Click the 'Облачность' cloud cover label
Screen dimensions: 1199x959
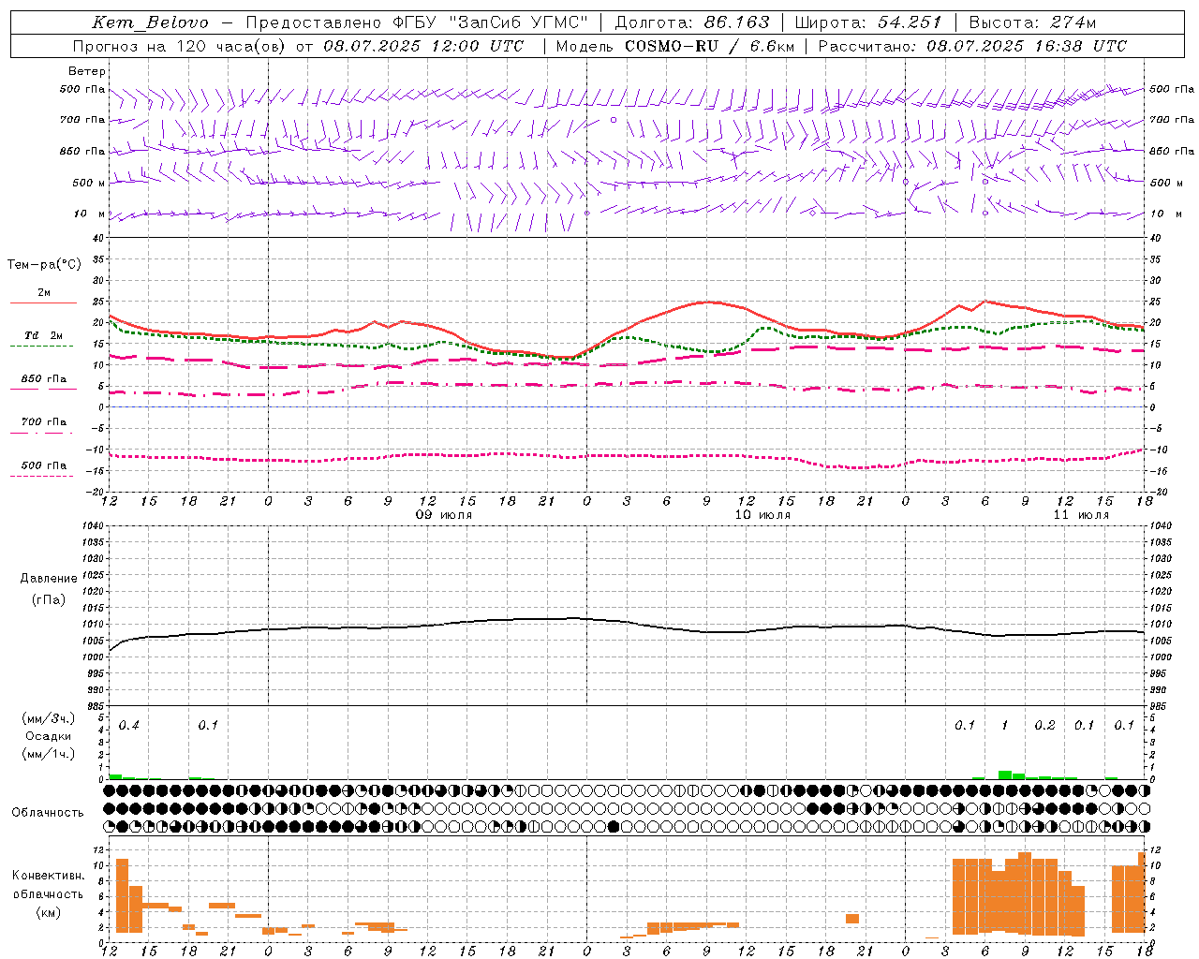(48, 812)
